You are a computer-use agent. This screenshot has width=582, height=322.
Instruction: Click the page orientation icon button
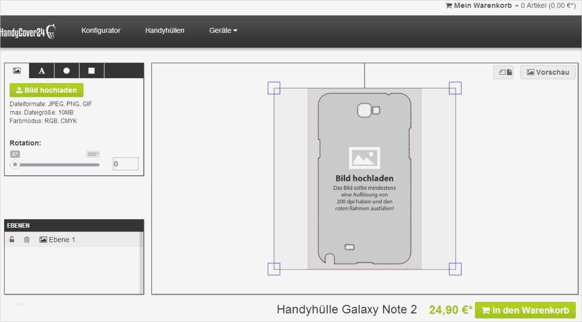[x=503, y=72]
